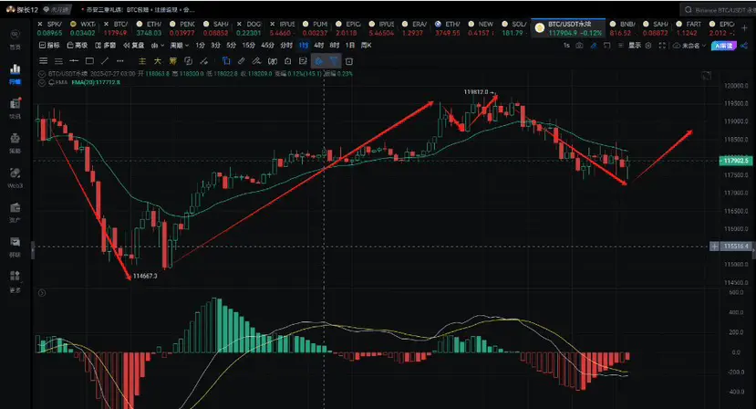This screenshot has height=409, width=756.
Task: Select the 1日 timeframe
Action: click(x=350, y=46)
